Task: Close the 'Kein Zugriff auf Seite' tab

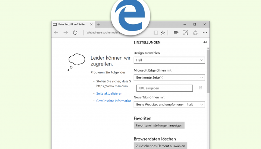Action: point(91,24)
